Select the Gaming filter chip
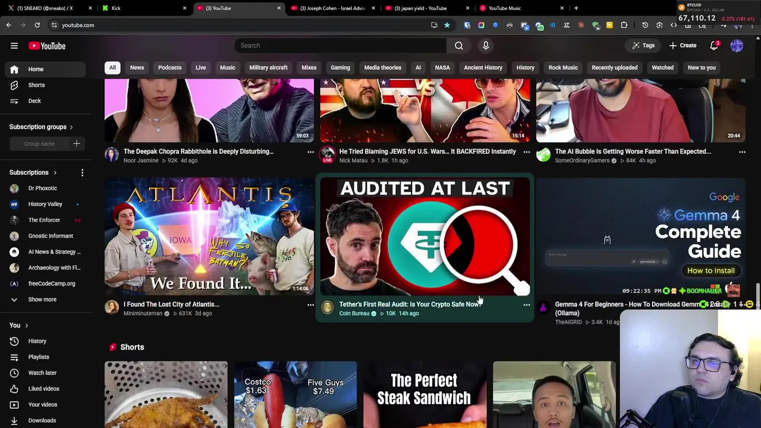 340,68
